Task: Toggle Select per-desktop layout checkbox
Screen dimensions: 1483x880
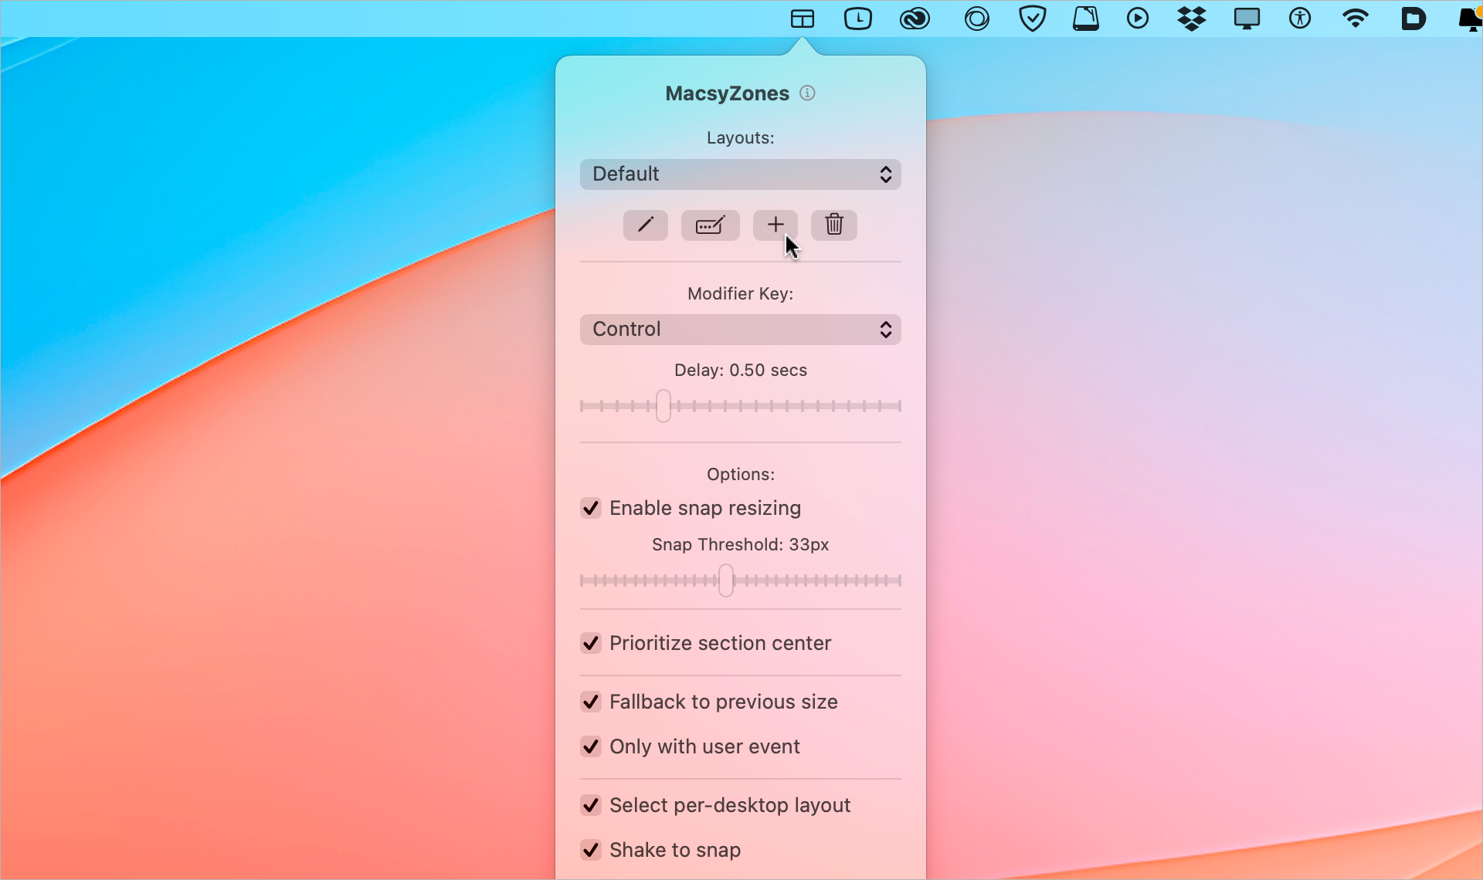Action: (591, 805)
